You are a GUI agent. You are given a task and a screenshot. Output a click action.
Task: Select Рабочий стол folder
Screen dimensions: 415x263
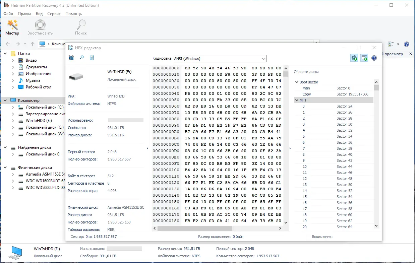(39, 87)
